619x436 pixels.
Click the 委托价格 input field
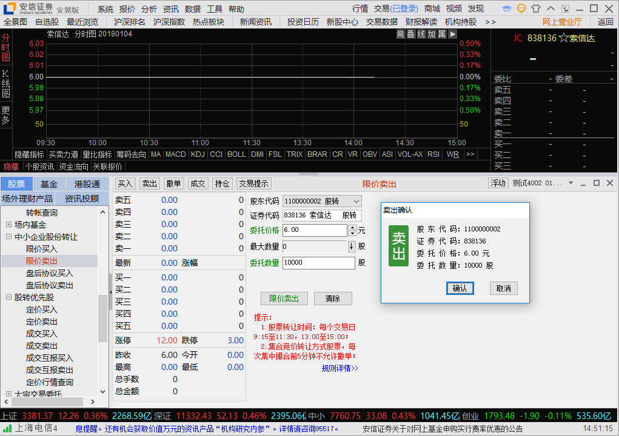pos(315,230)
